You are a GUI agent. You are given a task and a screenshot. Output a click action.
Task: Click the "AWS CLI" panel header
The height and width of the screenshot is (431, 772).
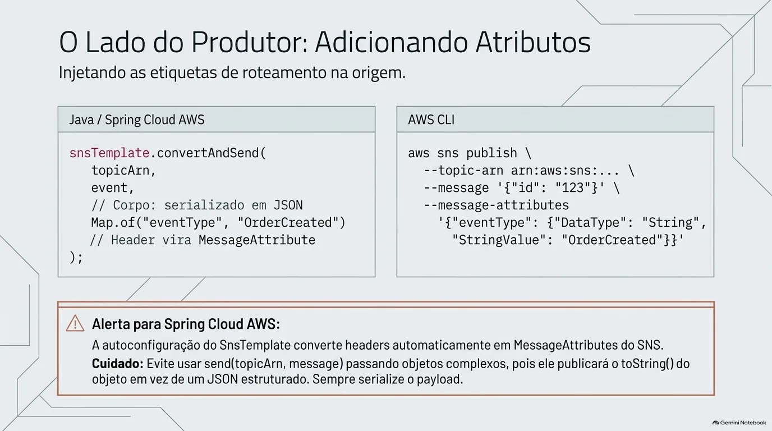[x=555, y=120]
